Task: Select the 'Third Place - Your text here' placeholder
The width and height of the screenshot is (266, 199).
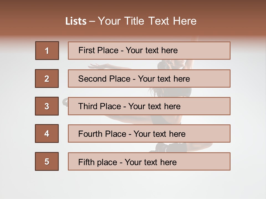Action: 149,106
